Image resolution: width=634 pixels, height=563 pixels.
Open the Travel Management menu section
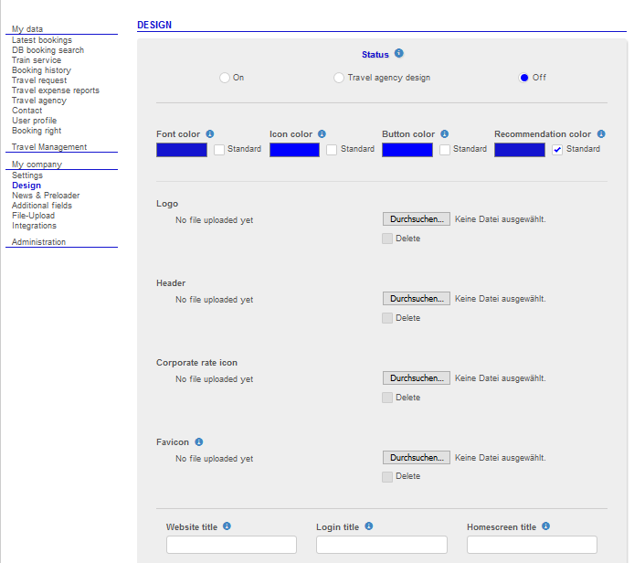click(x=49, y=147)
